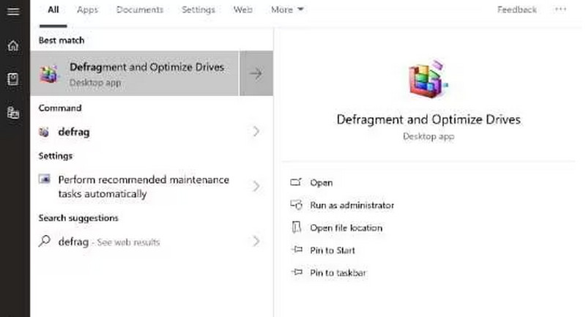Click the bottom sidebar devices icon
The image size is (586, 317).
click(12, 113)
